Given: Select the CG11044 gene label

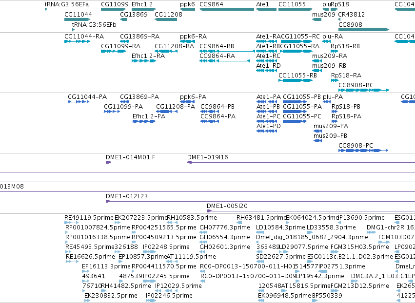Looking at the screenshot, I should pos(78,14).
